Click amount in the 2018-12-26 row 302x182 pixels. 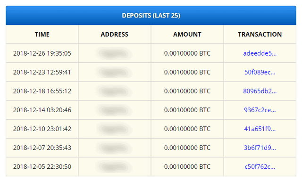coord(187,53)
